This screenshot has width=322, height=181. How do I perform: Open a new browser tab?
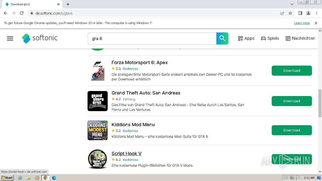(68, 4)
